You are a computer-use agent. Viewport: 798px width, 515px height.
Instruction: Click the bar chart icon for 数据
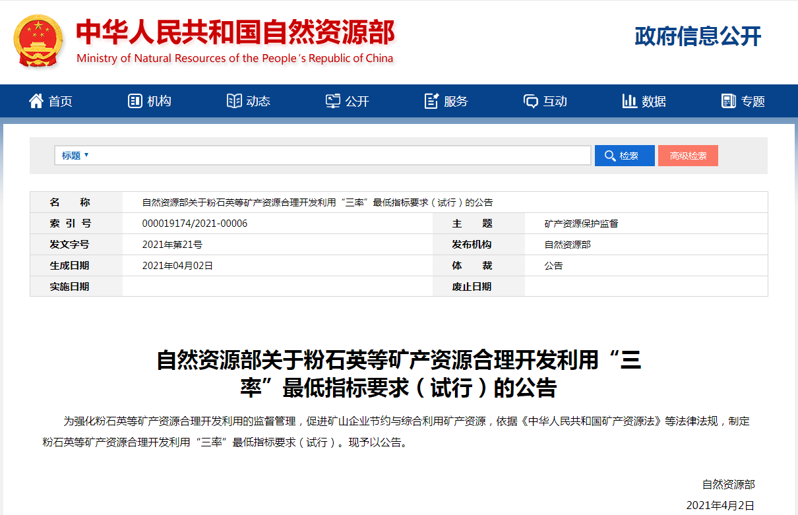coord(629,101)
